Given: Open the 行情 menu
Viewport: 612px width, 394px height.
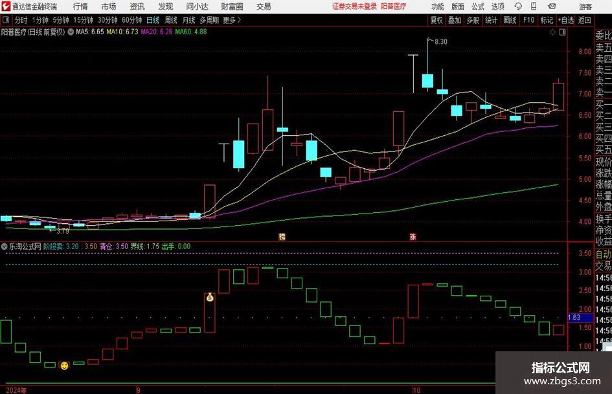Looking at the screenshot, I should point(80,6).
